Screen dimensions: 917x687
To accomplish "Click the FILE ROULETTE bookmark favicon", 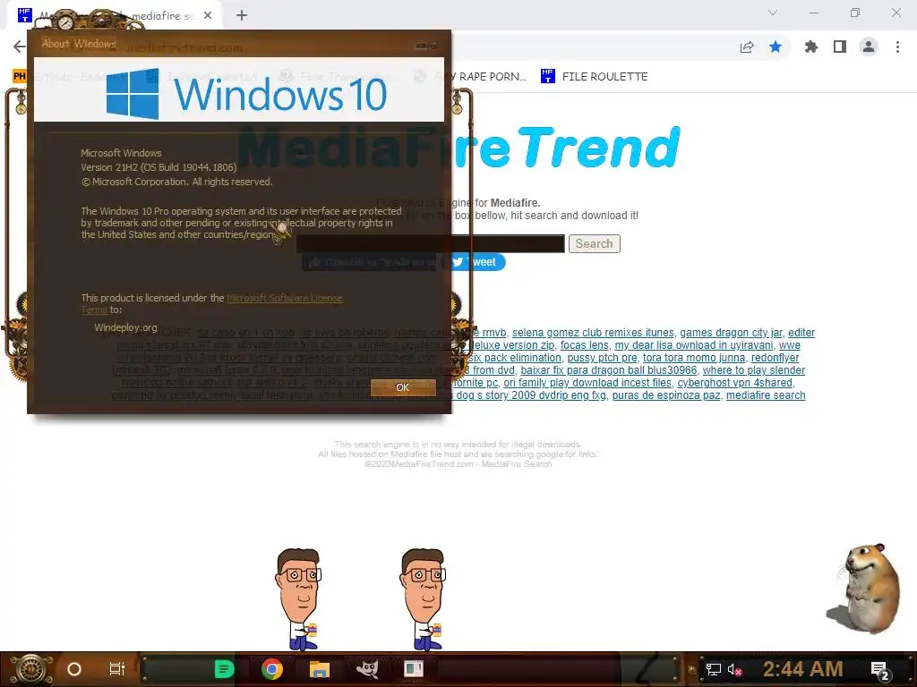I will pyautogui.click(x=547, y=77).
